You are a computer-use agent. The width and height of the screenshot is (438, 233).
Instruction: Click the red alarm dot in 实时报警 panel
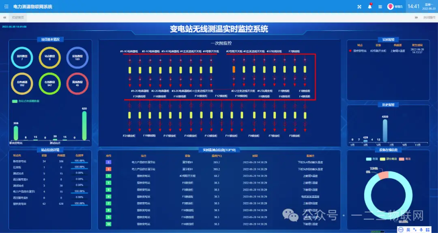(x=350, y=50)
